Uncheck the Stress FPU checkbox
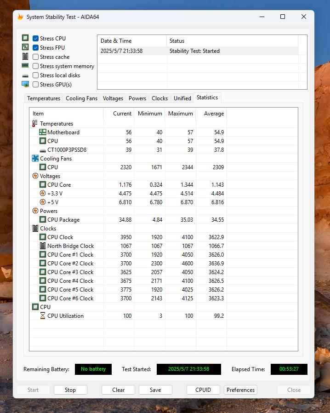This screenshot has height=413, width=330. tap(35, 48)
